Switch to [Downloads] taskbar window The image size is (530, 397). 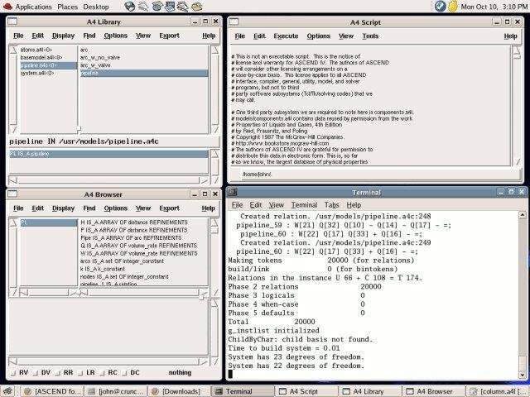[x=179, y=391]
